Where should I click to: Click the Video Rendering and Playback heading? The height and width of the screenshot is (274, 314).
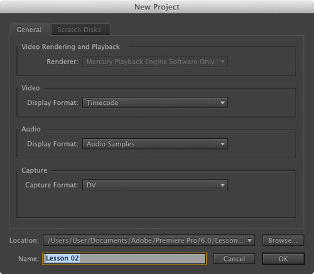(70, 47)
